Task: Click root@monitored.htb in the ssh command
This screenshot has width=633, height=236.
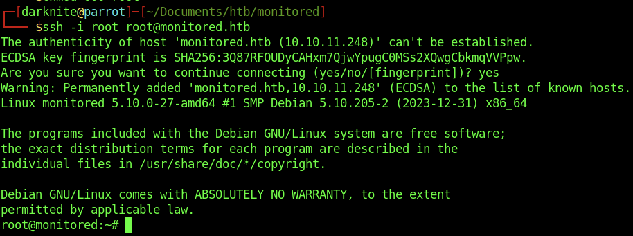Action: [188, 27]
